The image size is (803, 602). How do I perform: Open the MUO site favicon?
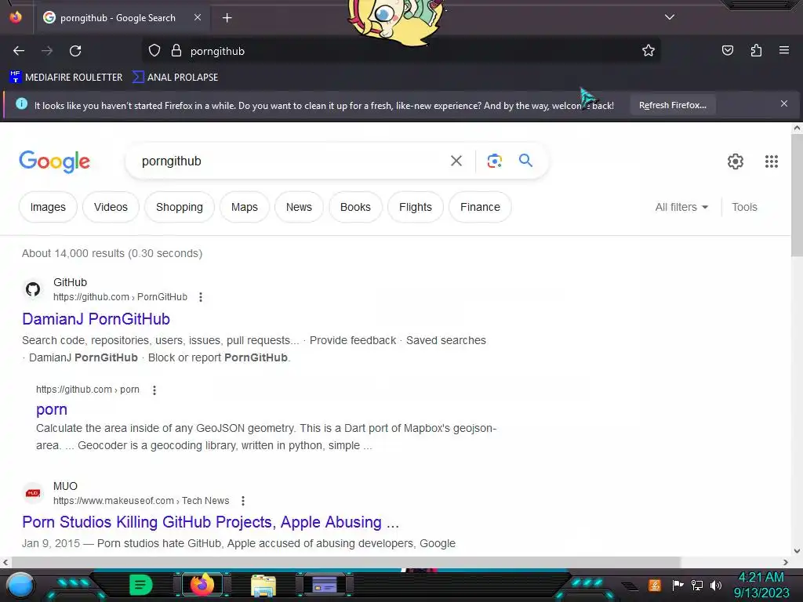[x=33, y=493]
